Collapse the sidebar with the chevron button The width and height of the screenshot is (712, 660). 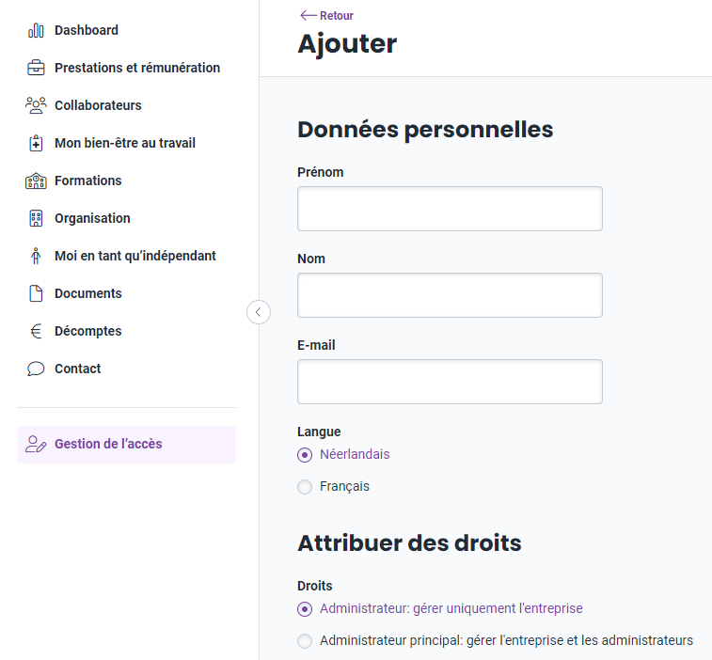click(259, 312)
